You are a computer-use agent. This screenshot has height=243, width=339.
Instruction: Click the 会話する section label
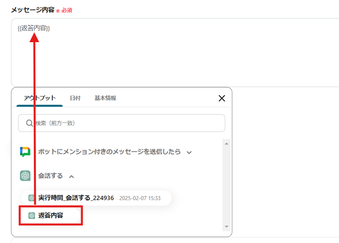point(50,176)
